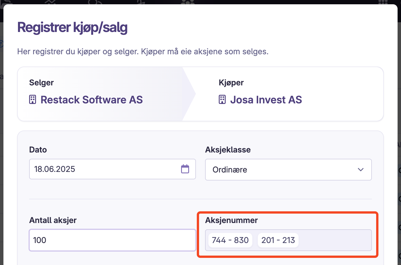
Task: Expand the Aksjeklasse chevron arrow
Action: click(x=361, y=170)
